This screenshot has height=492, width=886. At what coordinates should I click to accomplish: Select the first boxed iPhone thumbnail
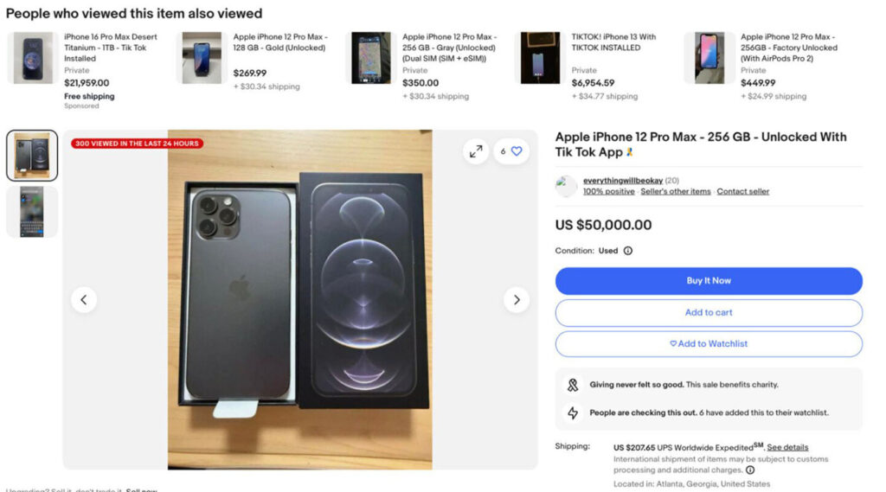[32, 156]
